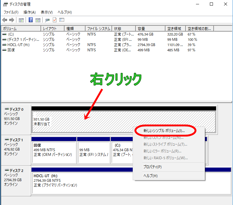
Task: Minimize the ディスクの管理 window
Action: [x=198, y=4]
